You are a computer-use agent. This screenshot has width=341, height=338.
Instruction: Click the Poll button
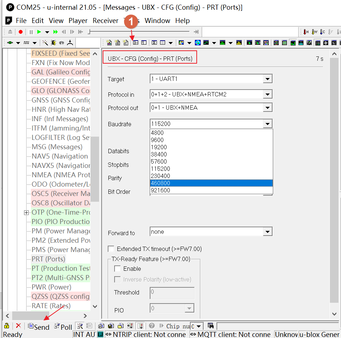pos(63,326)
